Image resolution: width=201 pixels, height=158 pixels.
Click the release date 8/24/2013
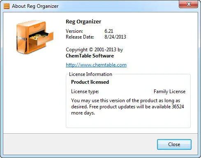(115, 37)
